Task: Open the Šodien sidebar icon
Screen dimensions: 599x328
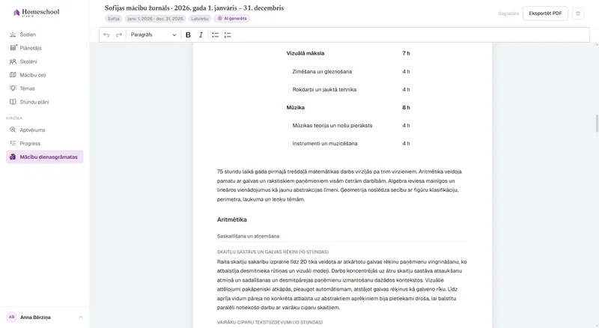Action: click(x=13, y=34)
